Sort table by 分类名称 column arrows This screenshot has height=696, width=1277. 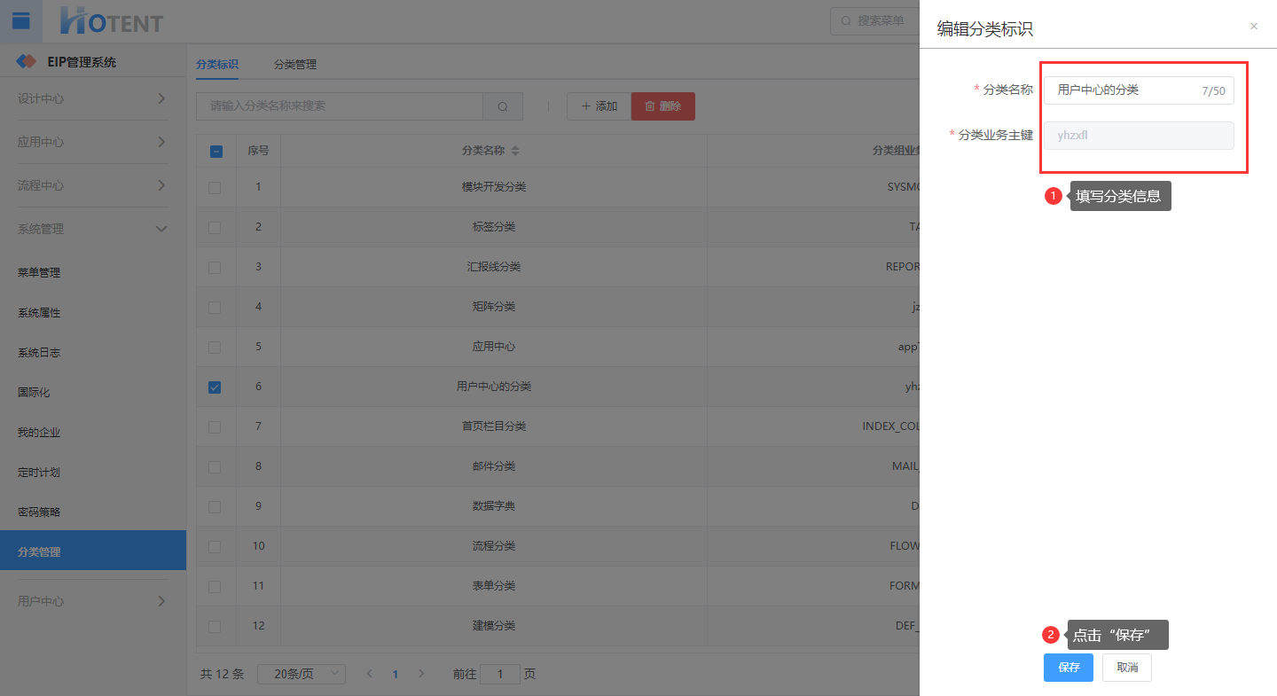pyautogui.click(x=515, y=151)
